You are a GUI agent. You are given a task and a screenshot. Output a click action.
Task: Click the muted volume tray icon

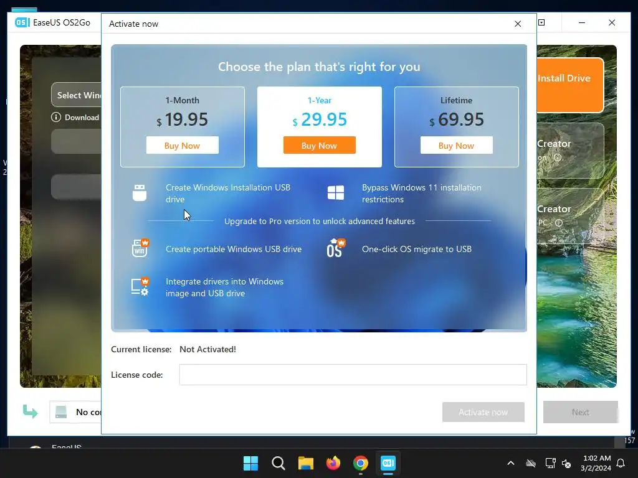tap(566, 463)
